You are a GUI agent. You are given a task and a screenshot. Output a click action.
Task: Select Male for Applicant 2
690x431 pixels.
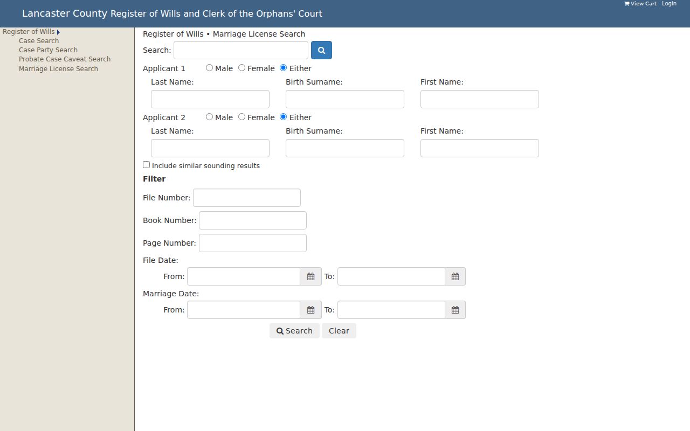coord(209,117)
